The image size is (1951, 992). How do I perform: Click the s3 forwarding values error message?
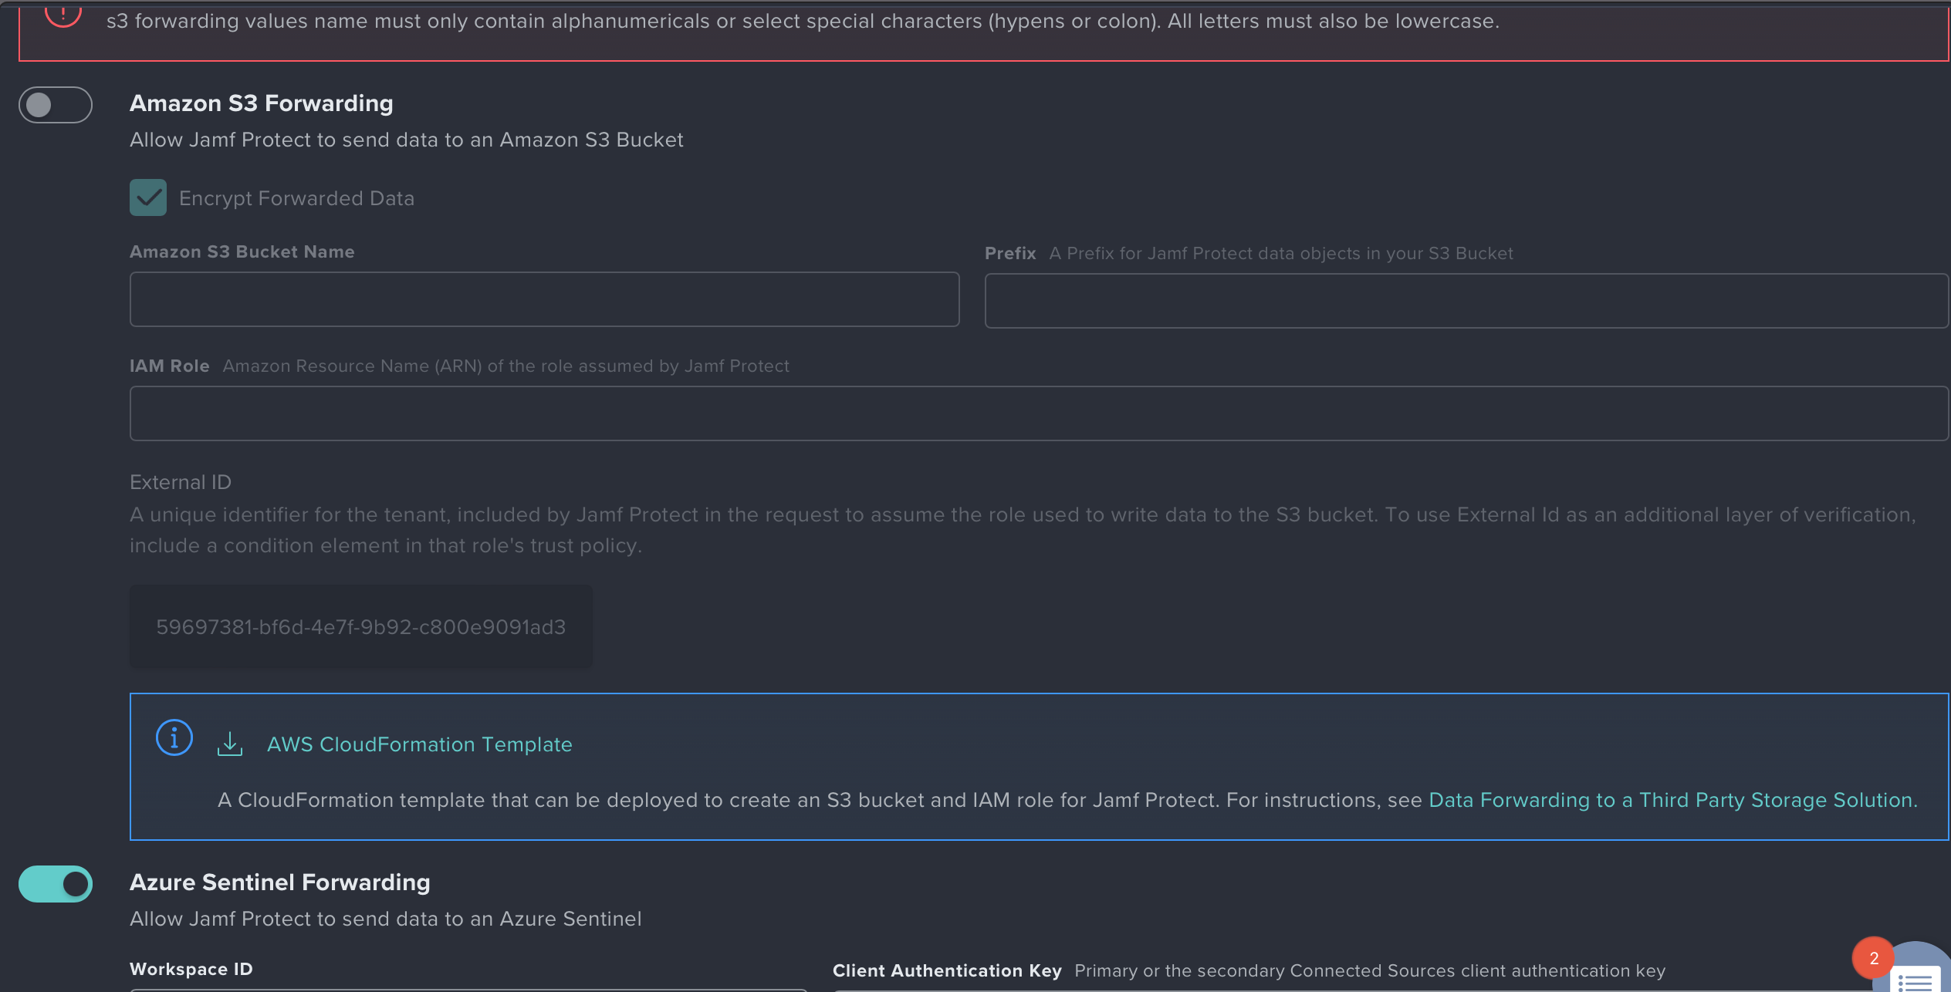pyautogui.click(x=803, y=21)
